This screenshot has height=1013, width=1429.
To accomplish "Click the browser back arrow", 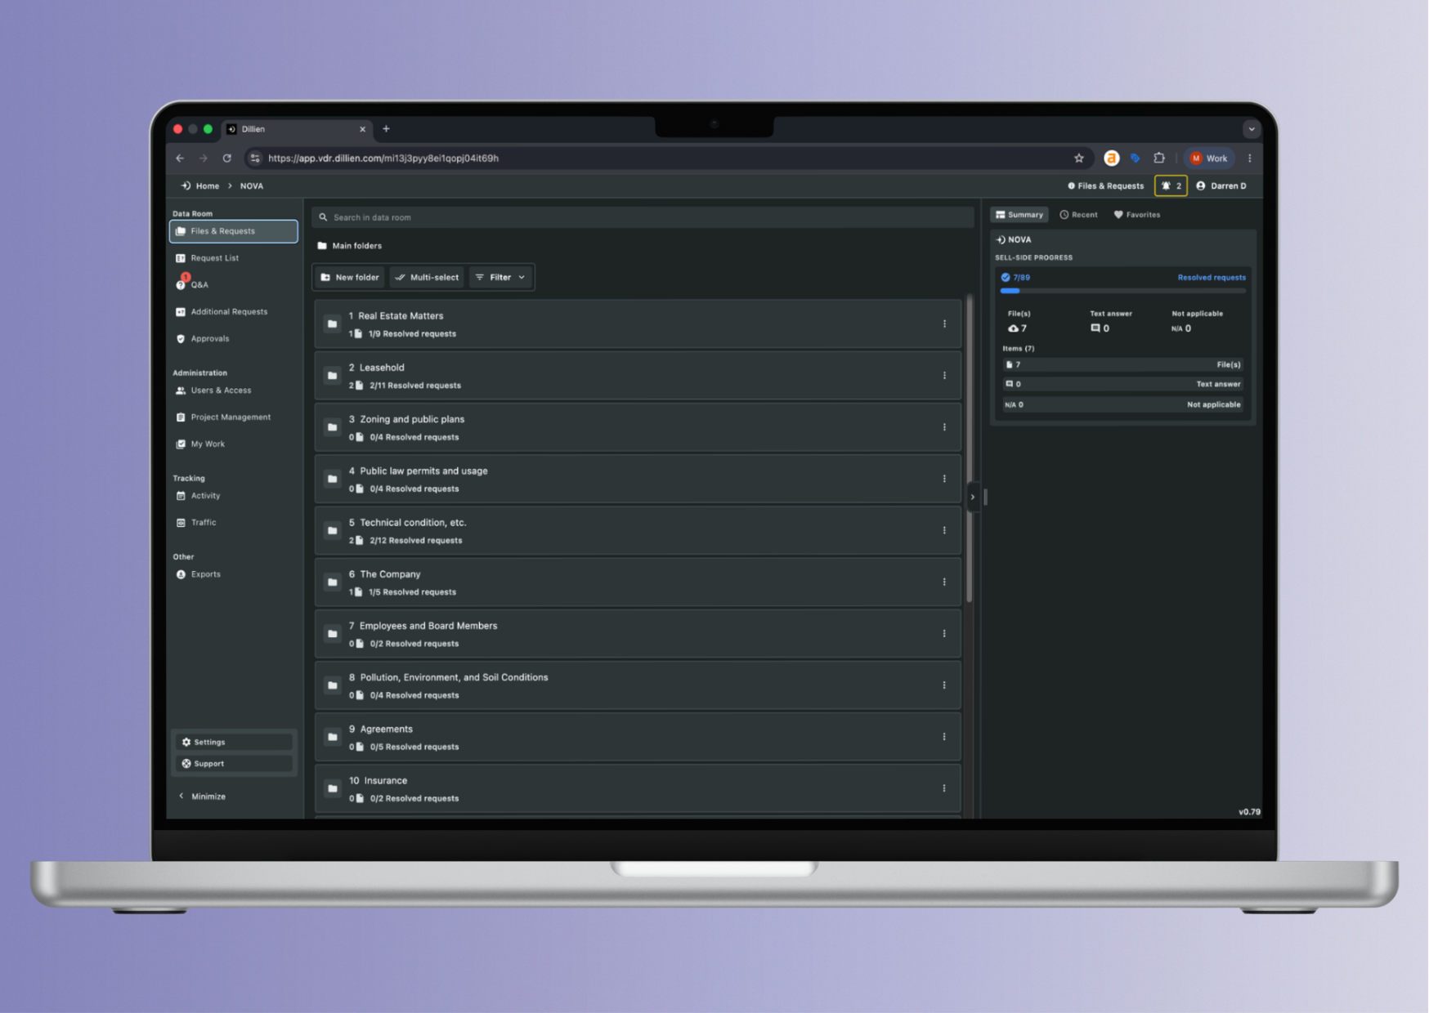I will 180,158.
